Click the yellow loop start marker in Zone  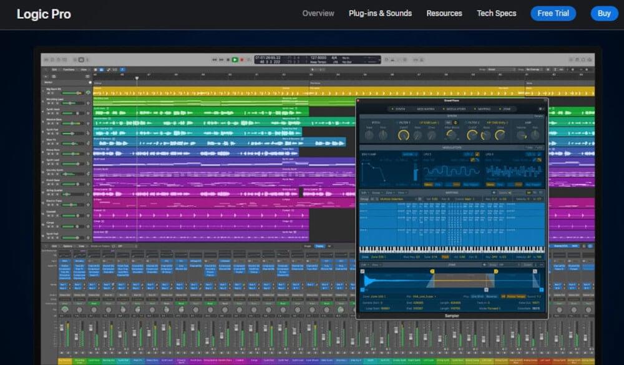tap(432, 271)
